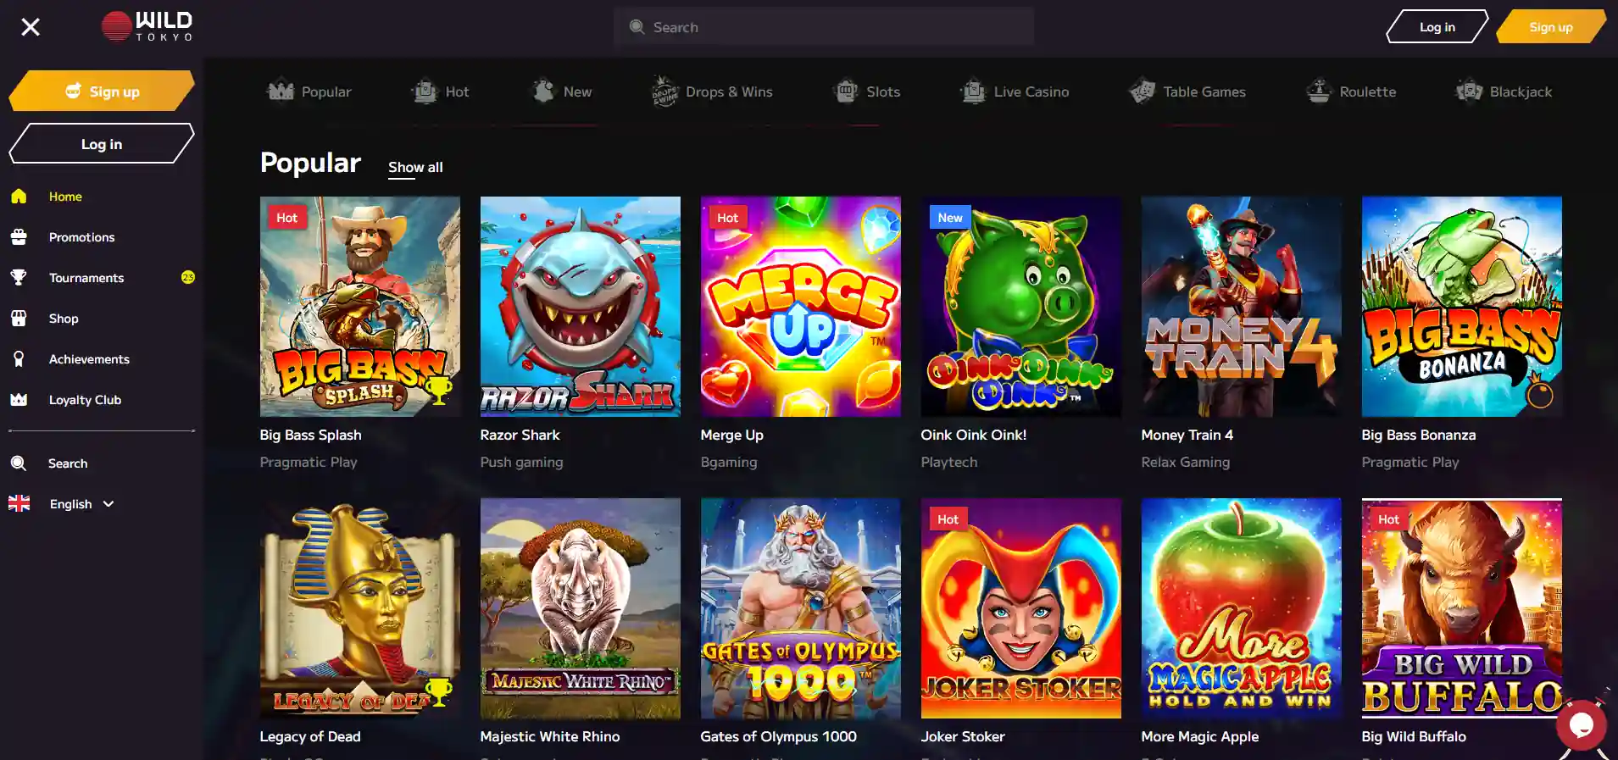The image size is (1618, 760).
Task: Click the sidebar Sign up button
Action: 102,92
